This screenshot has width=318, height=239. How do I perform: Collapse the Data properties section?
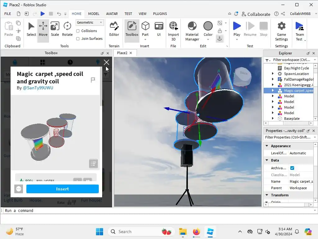pyautogui.click(x=267, y=160)
